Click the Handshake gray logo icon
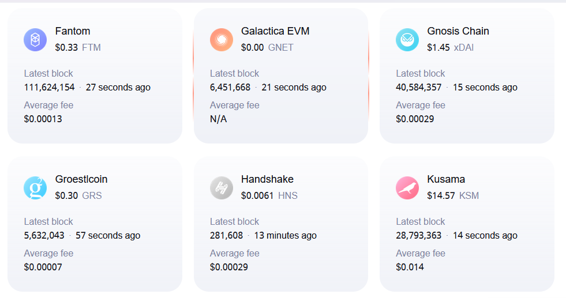The height and width of the screenshot is (298, 566). tap(222, 188)
